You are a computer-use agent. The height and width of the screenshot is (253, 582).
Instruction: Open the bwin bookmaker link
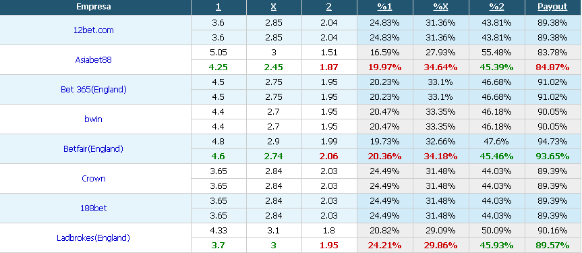[x=93, y=119]
